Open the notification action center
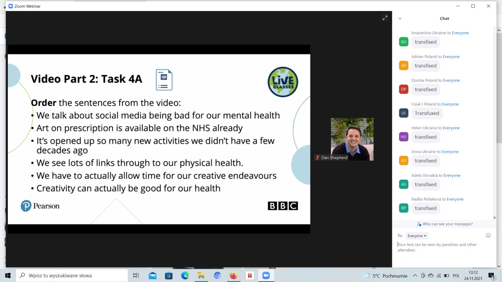This screenshot has width=502, height=282. [492, 276]
